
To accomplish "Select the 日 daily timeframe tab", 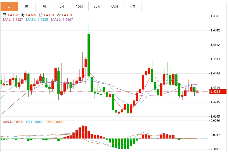I will point(9,6).
